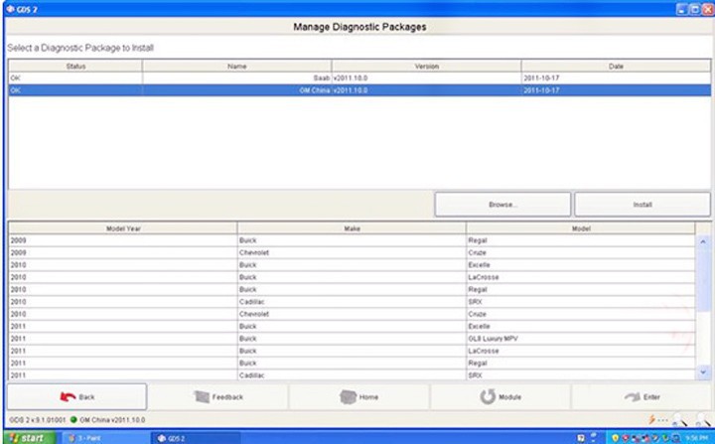Viewport: 715px width, 444px height.
Task: Click the lightning bolt connection icon in the status bar
Action: [x=652, y=419]
